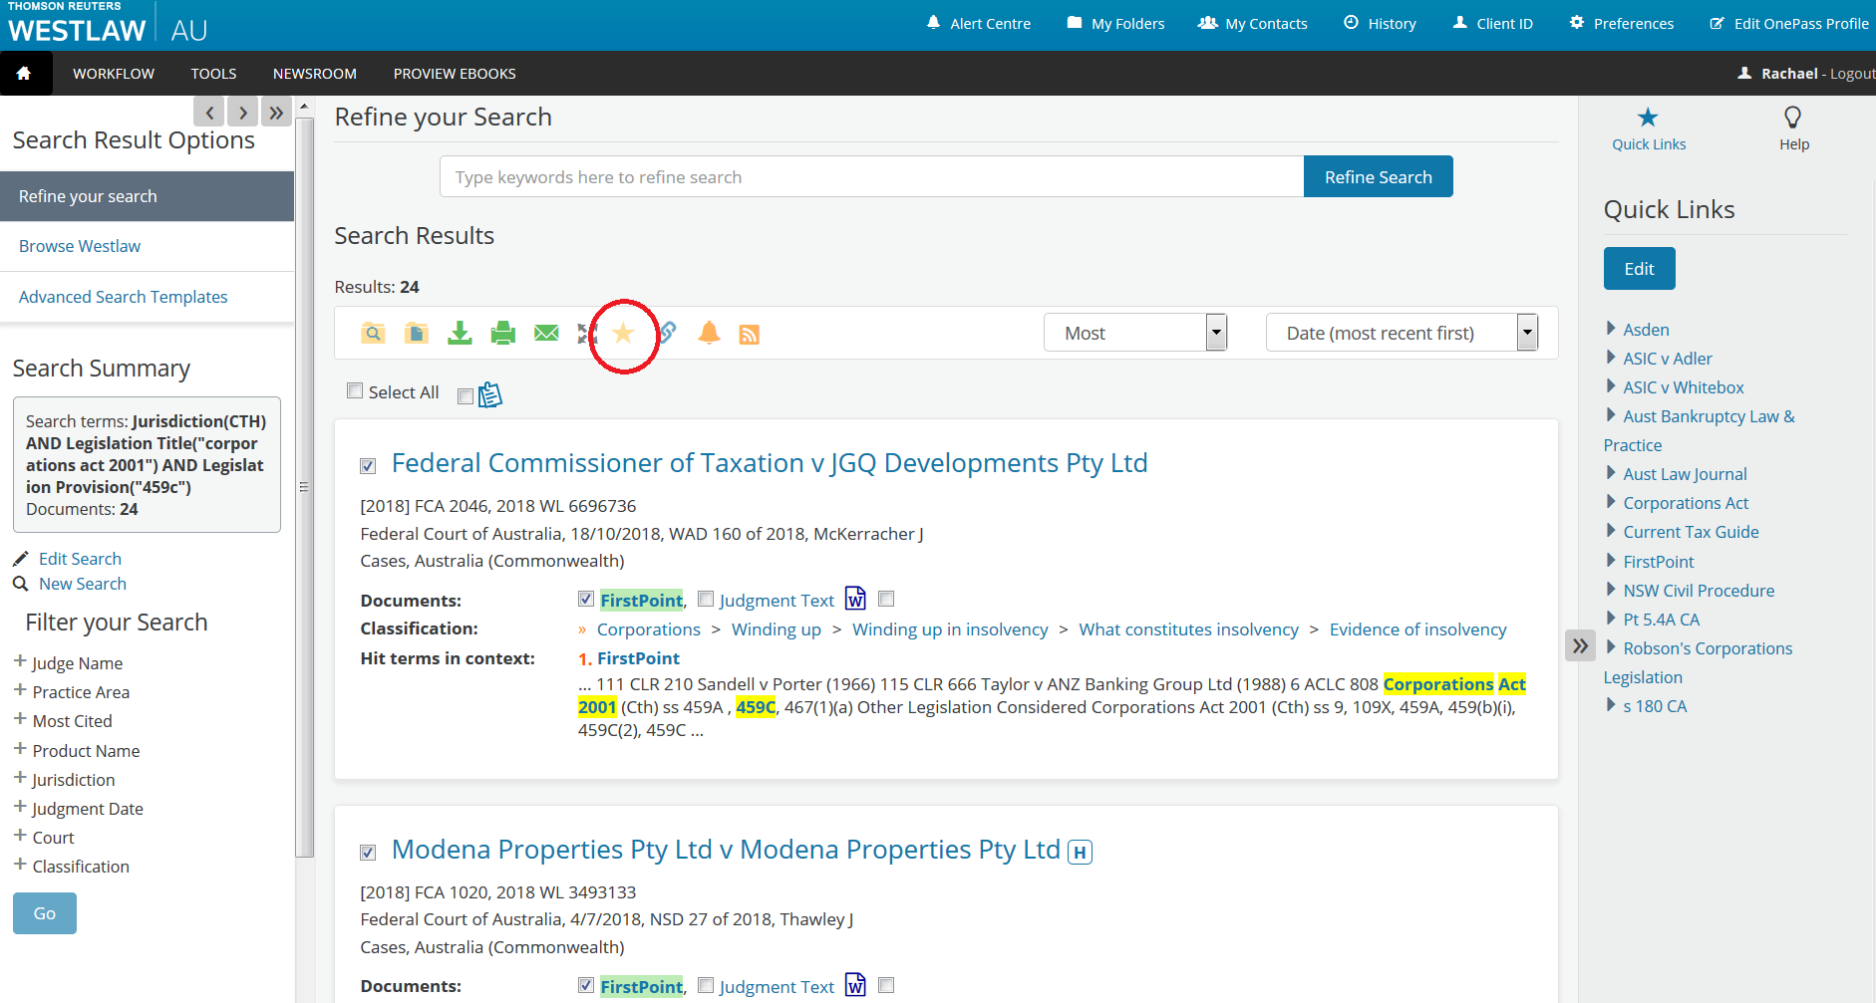Screen dimensions: 1876x1003
Task: Select the Refine your search tab
Action: (x=147, y=196)
